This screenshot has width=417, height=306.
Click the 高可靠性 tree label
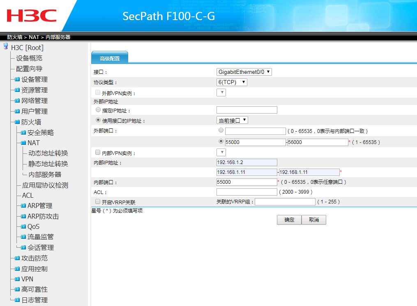click(35, 289)
